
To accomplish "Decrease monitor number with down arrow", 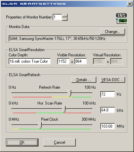I will [65, 19].
